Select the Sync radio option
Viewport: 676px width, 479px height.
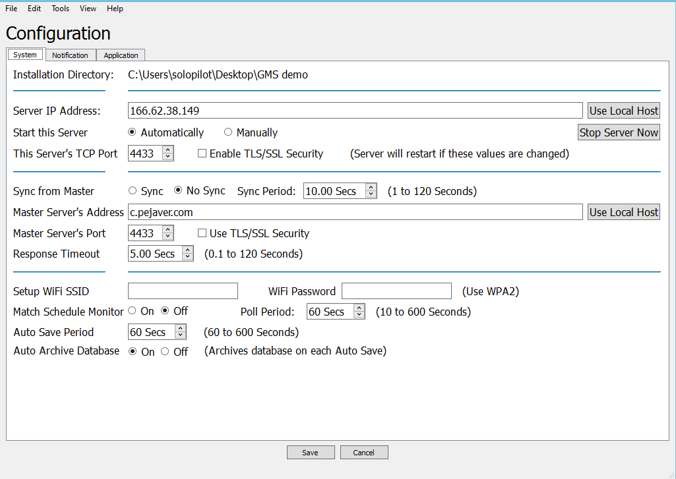pyautogui.click(x=133, y=191)
